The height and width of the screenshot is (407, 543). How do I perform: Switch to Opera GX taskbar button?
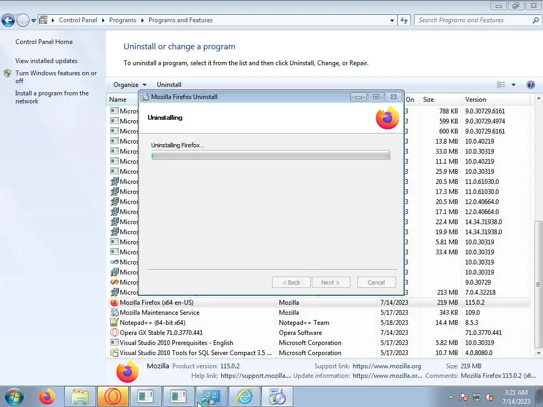pos(113,396)
